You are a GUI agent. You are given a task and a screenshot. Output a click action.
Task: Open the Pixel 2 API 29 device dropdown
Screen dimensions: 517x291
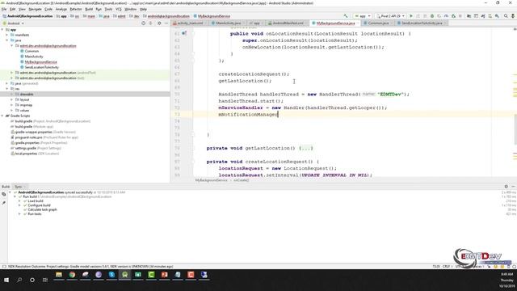coord(391,16)
